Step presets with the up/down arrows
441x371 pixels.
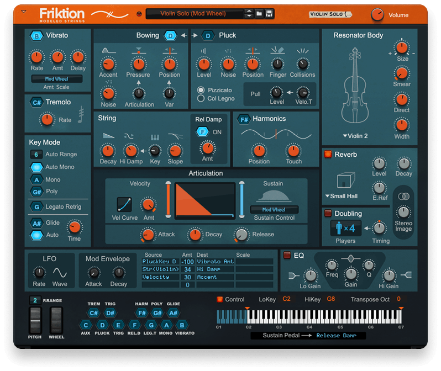coord(249,13)
